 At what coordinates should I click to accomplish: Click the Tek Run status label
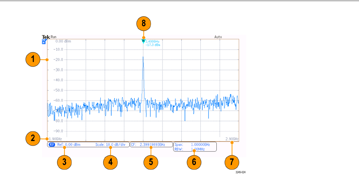click(49, 37)
